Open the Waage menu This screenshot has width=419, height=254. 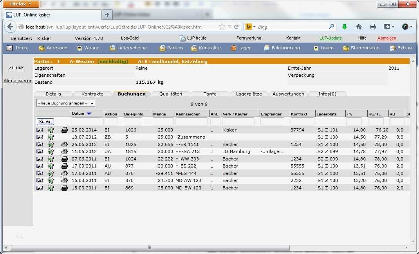coord(88,48)
